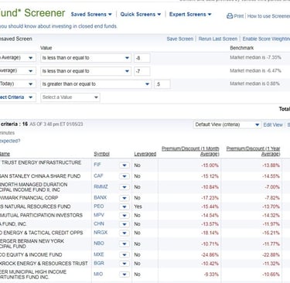The height and width of the screenshot is (283, 290).
Task: Click the printer icon next to Print
Action: click(x=230, y=16)
